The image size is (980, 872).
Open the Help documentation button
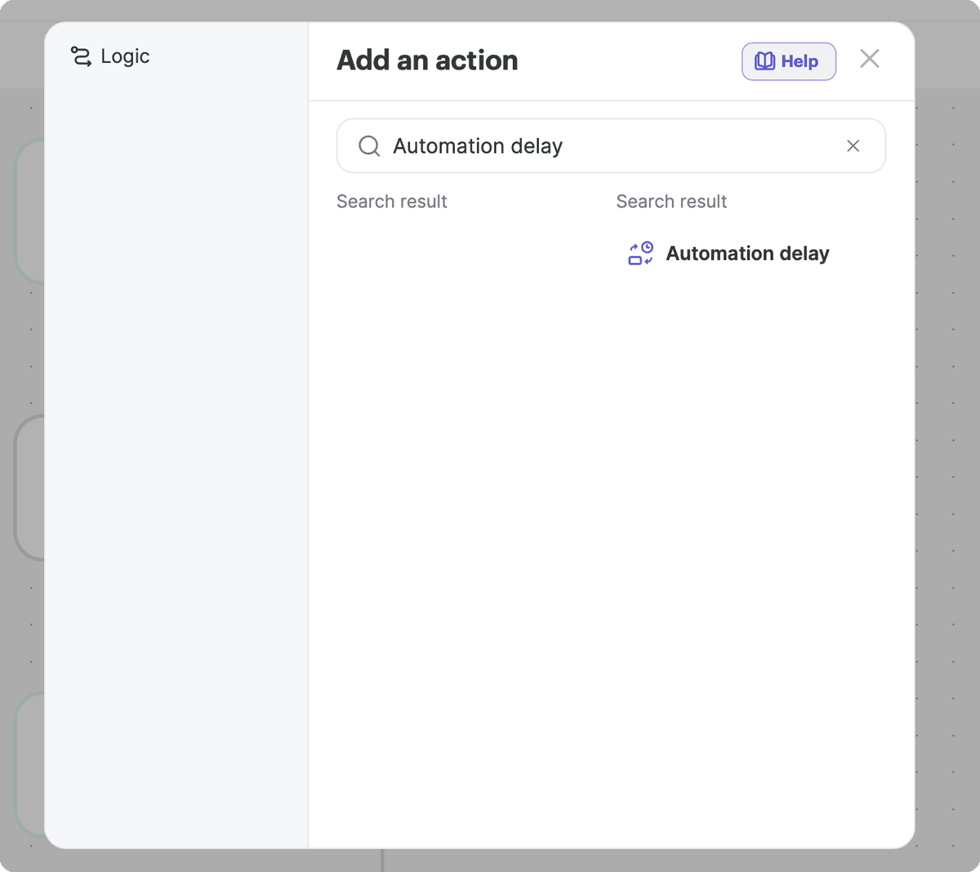788,61
